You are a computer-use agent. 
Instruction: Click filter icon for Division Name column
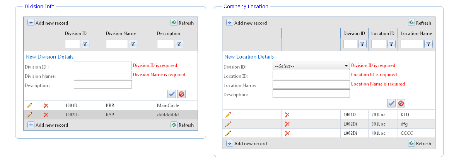[x=133, y=44]
